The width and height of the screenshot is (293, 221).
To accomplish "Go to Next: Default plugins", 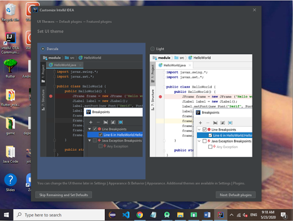I will (235, 195).
